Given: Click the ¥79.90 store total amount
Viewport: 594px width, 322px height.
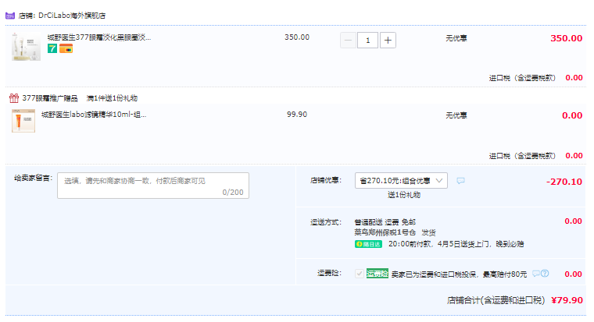Looking at the screenshot, I should (567, 300).
